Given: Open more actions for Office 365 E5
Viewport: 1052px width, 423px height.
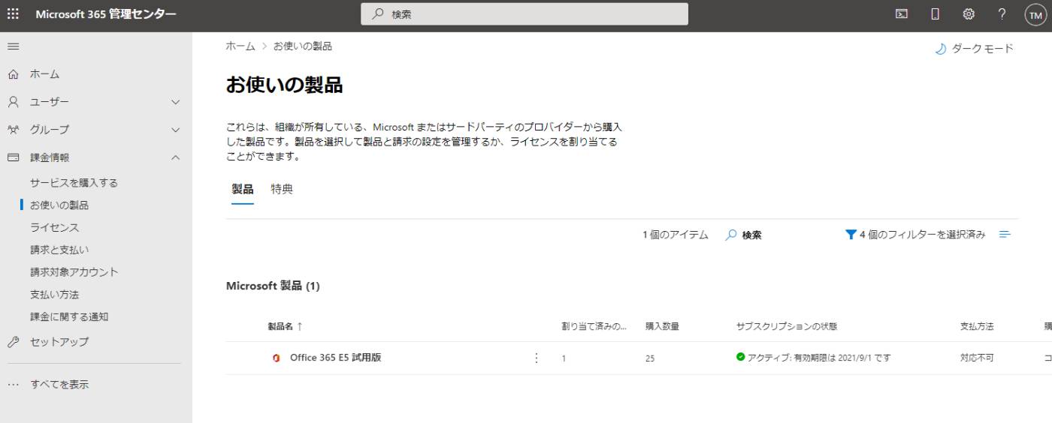Looking at the screenshot, I should tap(536, 358).
